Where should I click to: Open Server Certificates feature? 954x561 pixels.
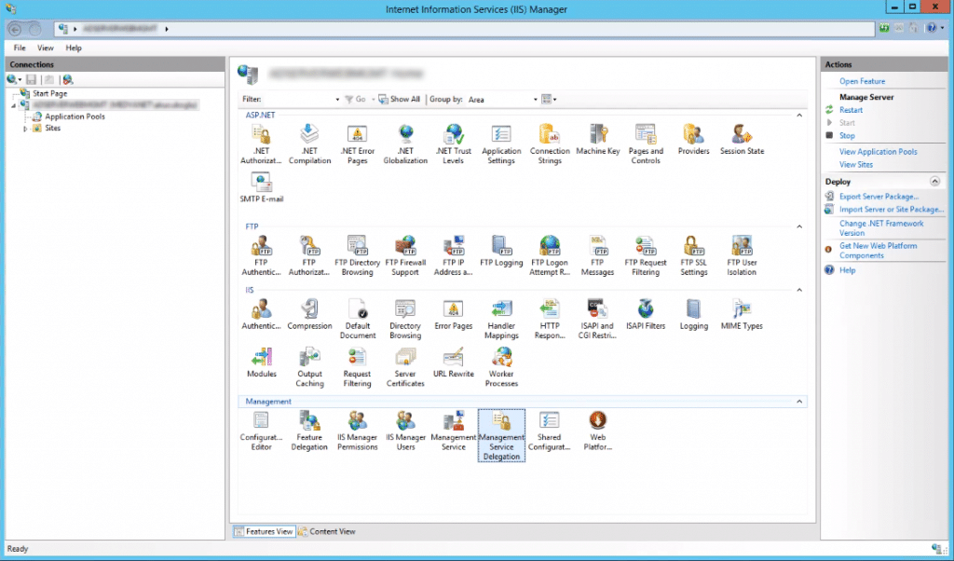tap(405, 367)
